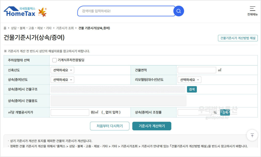The width and height of the screenshot is (261, 157).
Task: Click the 신축년도 label cell
Action: pyautogui.click(x=27, y=70)
